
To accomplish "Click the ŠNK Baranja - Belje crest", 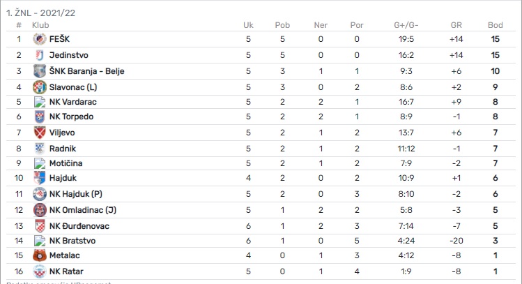I will tap(39, 71).
